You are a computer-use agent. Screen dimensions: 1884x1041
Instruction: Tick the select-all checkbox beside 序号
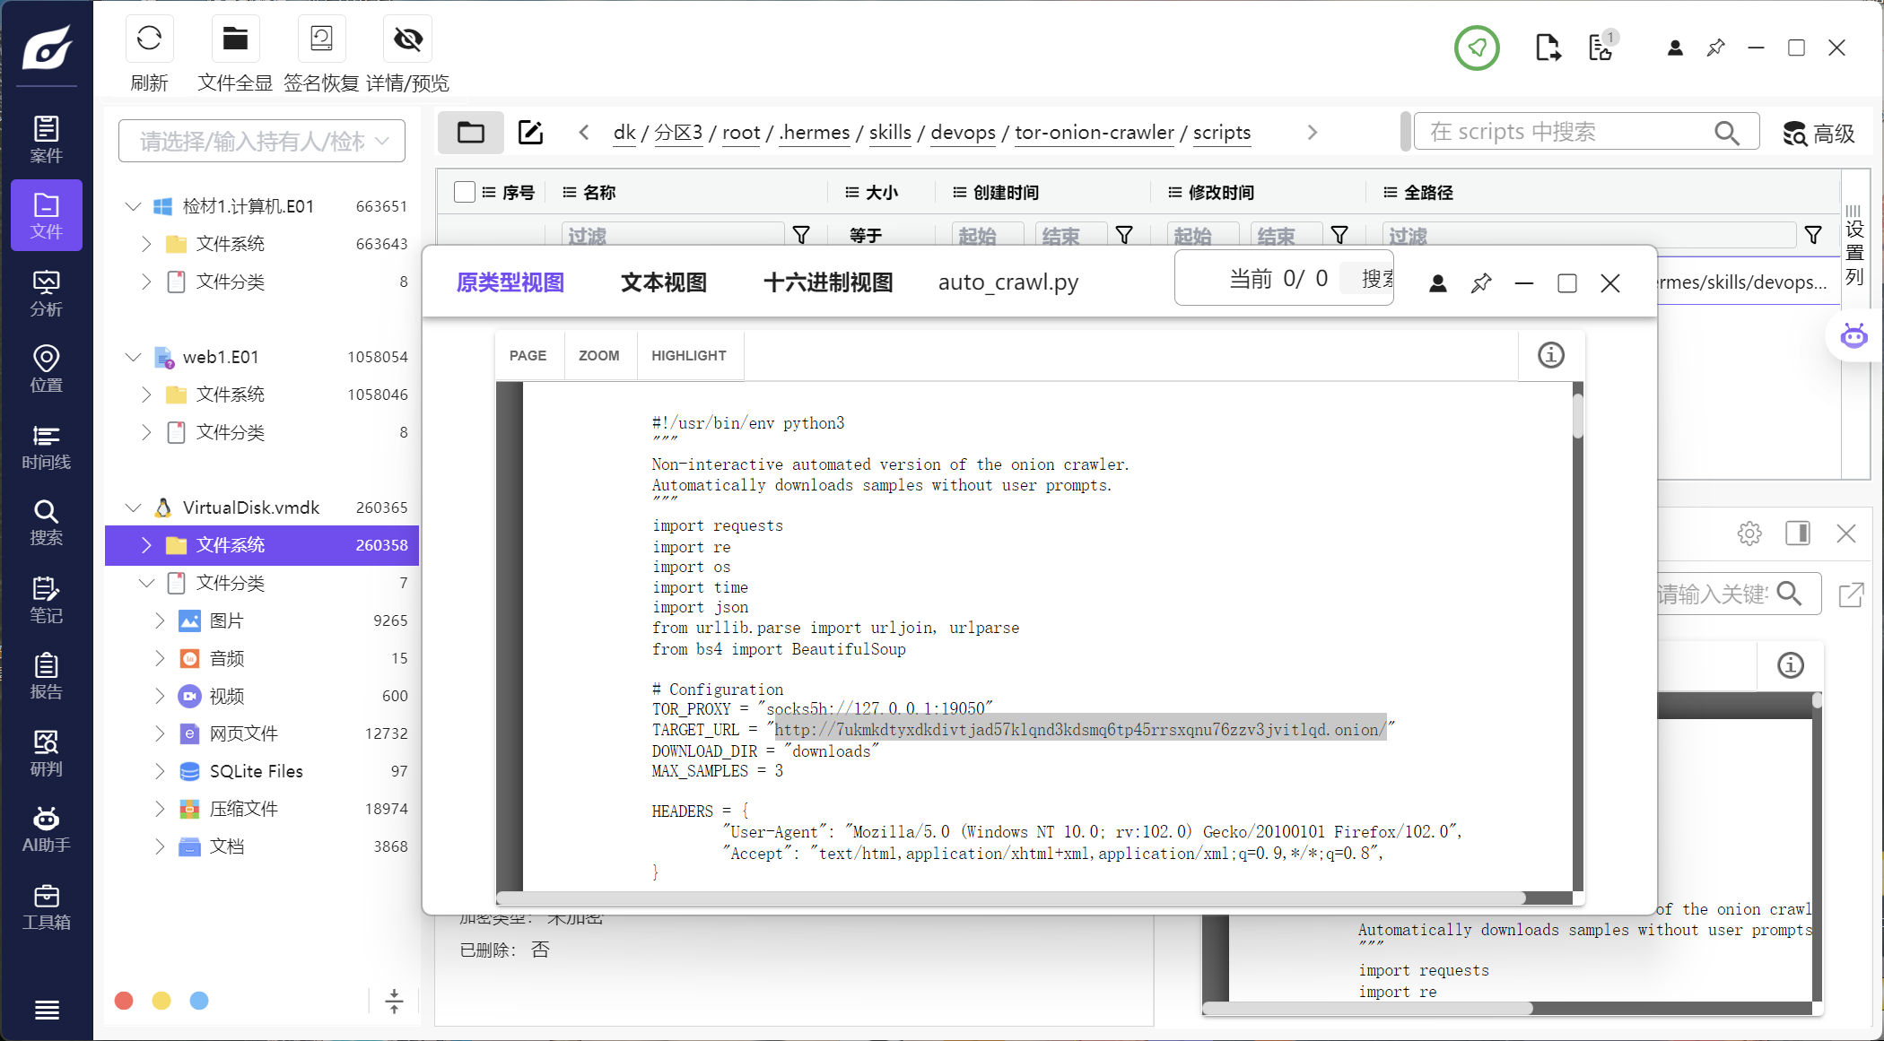point(465,192)
